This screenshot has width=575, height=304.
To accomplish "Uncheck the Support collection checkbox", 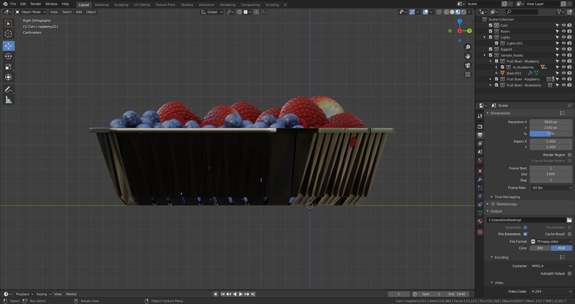I will click(x=491, y=49).
